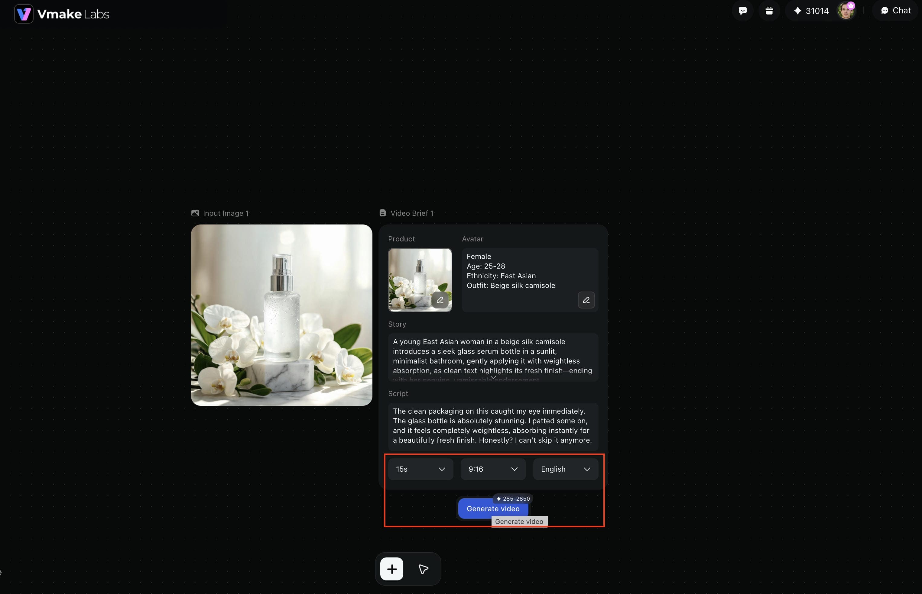The width and height of the screenshot is (922, 594).
Task: Click into the Script text field
Action: pos(493,427)
